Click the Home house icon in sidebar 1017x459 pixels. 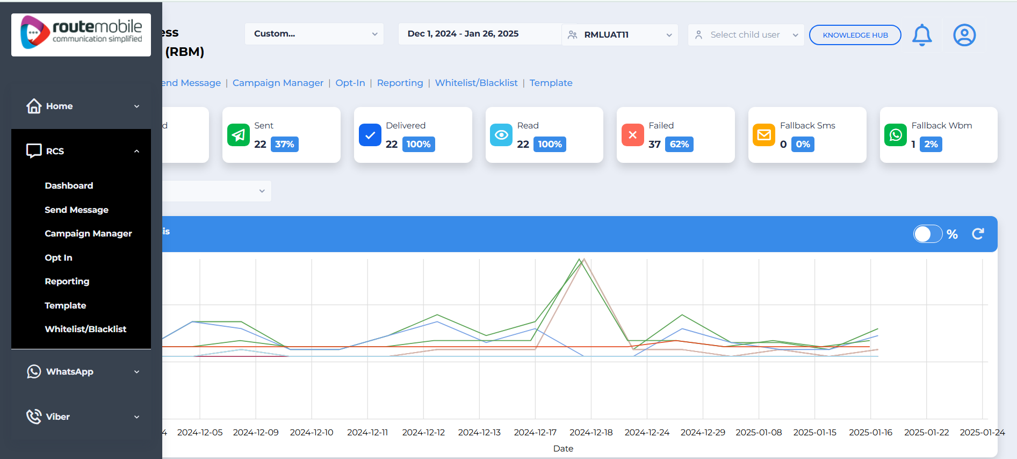point(34,106)
